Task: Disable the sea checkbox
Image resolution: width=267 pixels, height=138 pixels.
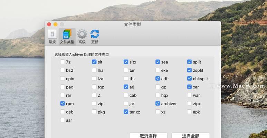Action: [x=158, y=62]
